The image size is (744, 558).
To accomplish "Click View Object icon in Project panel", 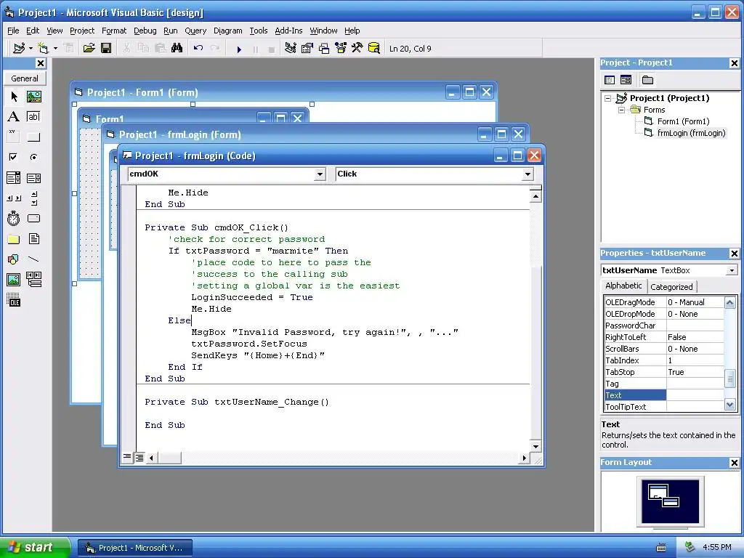I will click(626, 80).
